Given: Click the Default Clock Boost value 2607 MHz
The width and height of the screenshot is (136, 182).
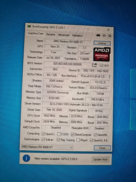Looking at the screenshot, I should click(102, 123).
